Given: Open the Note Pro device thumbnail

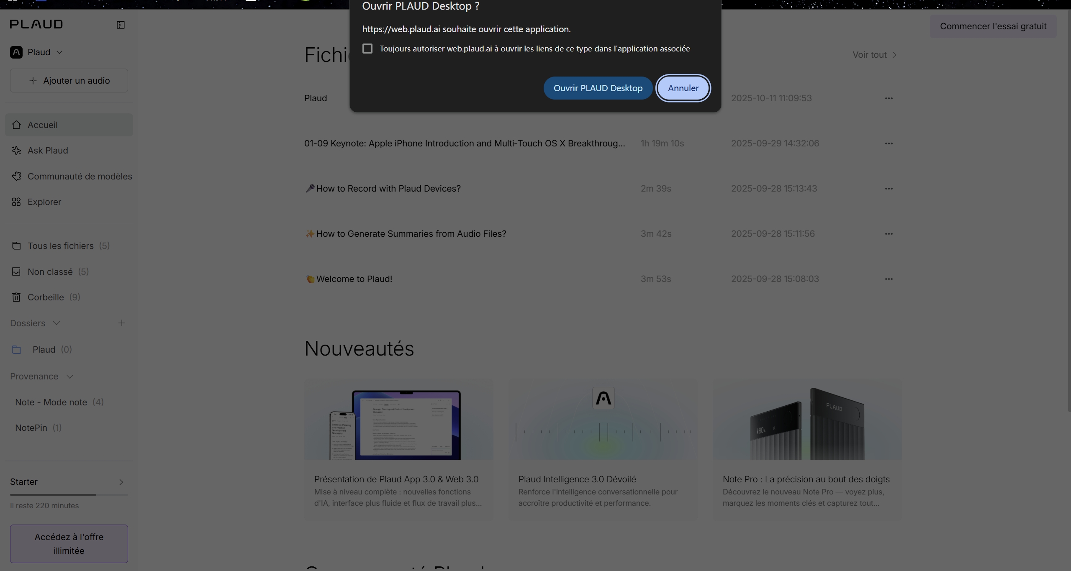Looking at the screenshot, I should 807,419.
